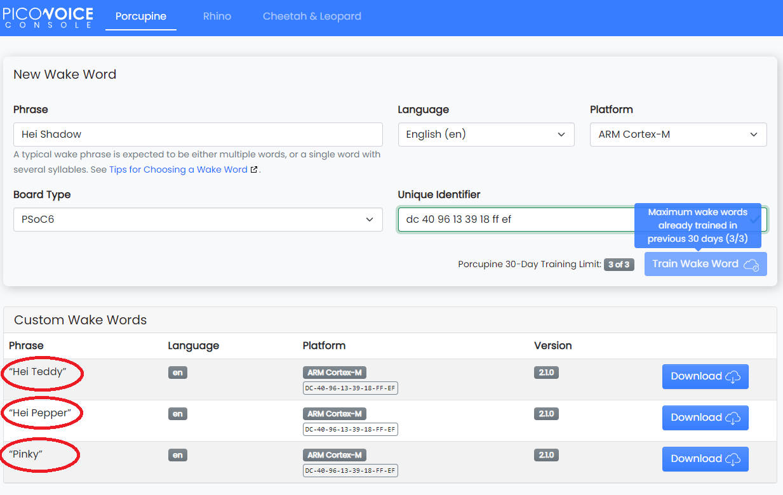Download the Hei Teddy wake word
The image size is (783, 495).
706,376
